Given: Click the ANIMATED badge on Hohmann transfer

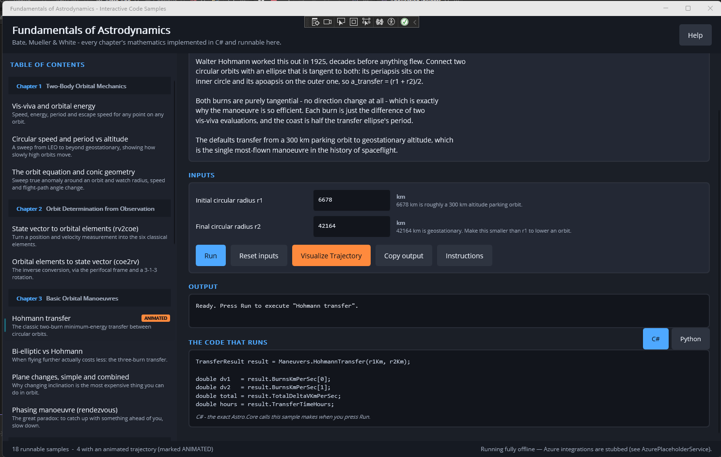Looking at the screenshot, I should (156, 318).
